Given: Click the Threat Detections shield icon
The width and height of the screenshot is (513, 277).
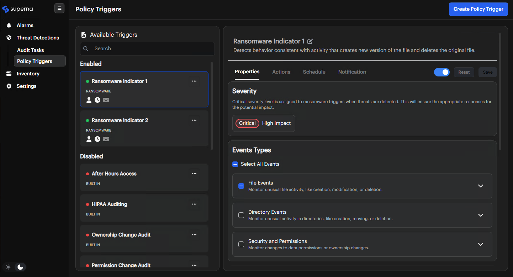Looking at the screenshot, I should [x=9, y=38].
